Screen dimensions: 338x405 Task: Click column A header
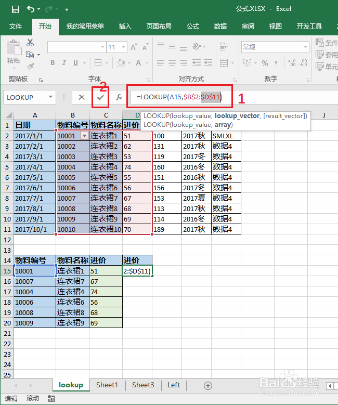pyautogui.click(x=35, y=115)
